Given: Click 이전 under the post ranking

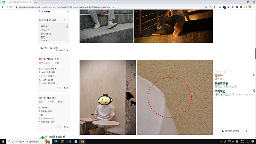Looking at the screenshot, I should tap(59, 88).
